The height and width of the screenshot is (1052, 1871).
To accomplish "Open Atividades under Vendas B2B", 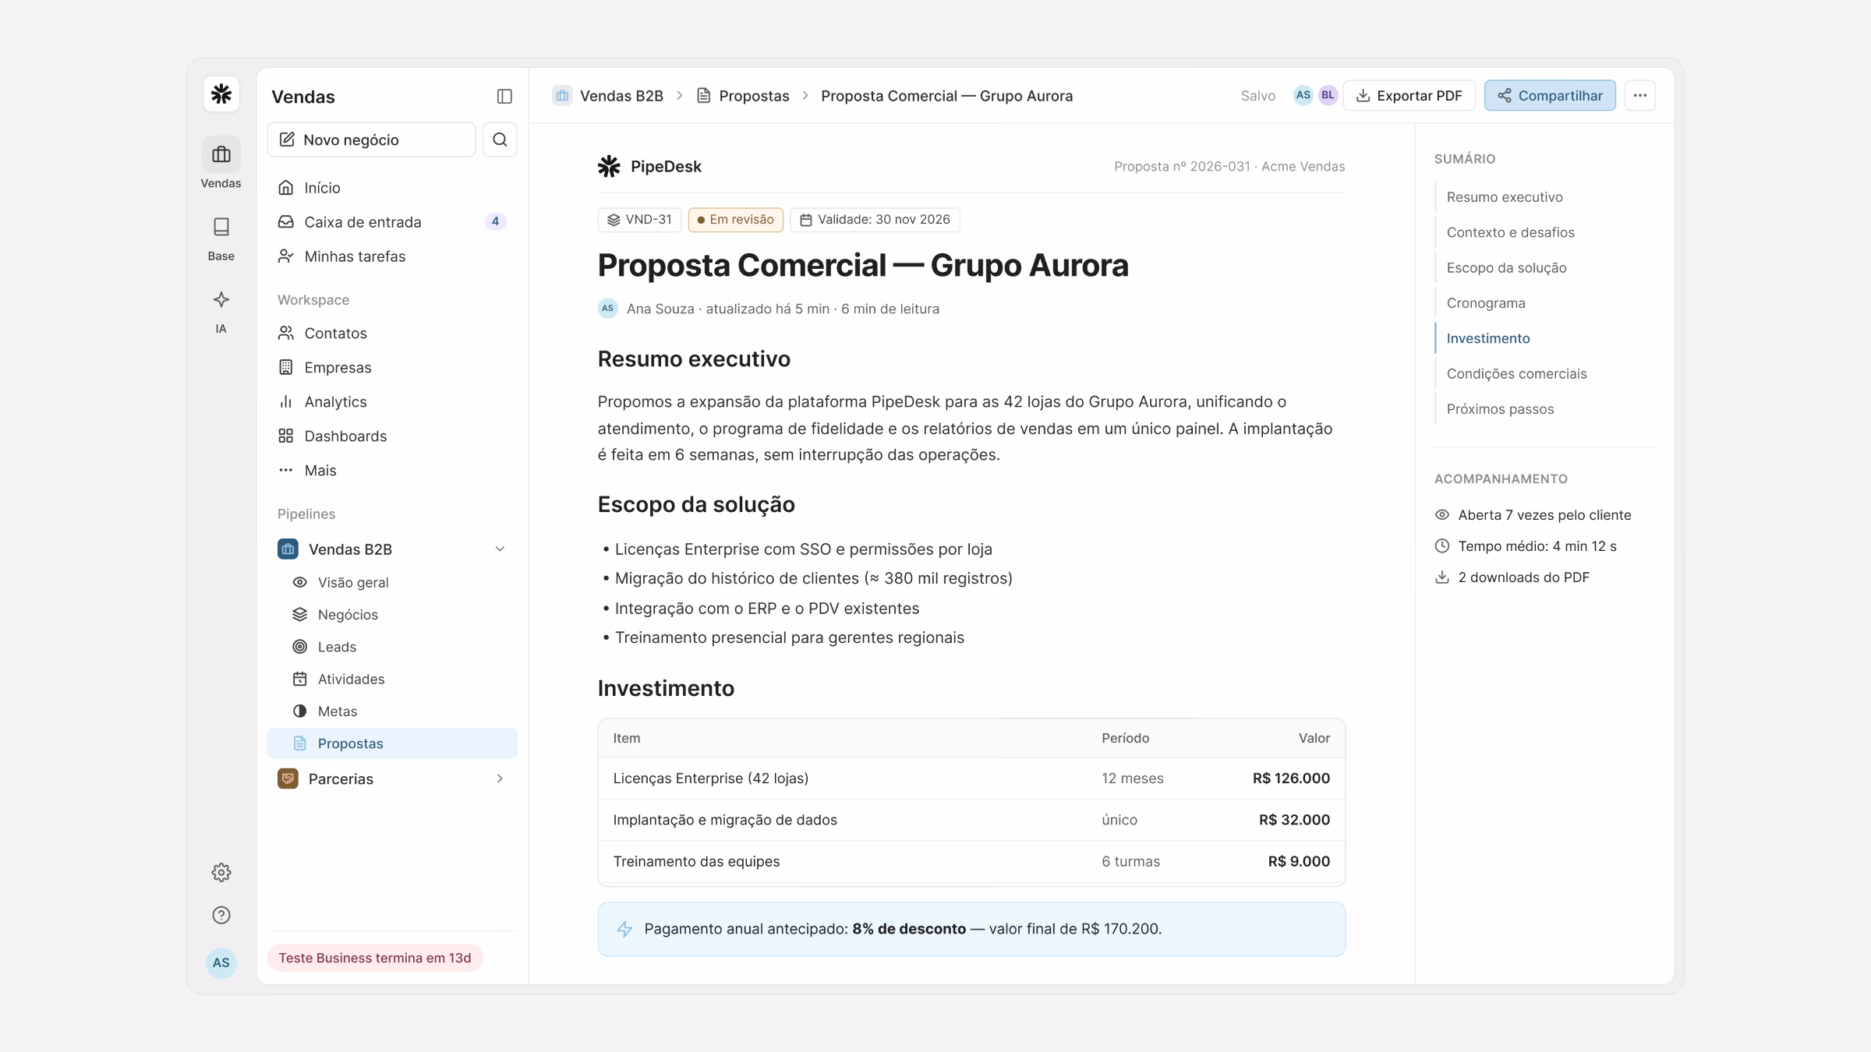I will (x=392, y=679).
